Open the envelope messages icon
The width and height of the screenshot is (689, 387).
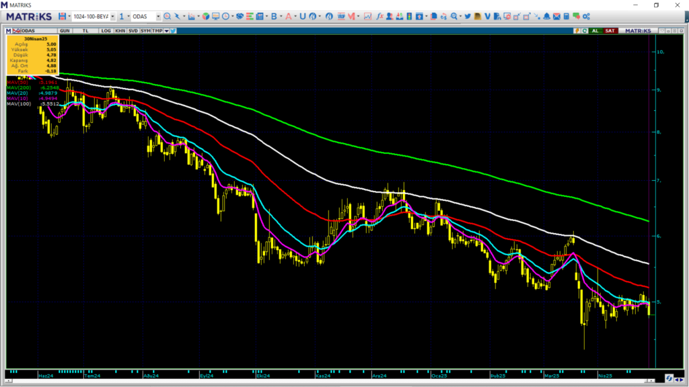click(x=556, y=16)
